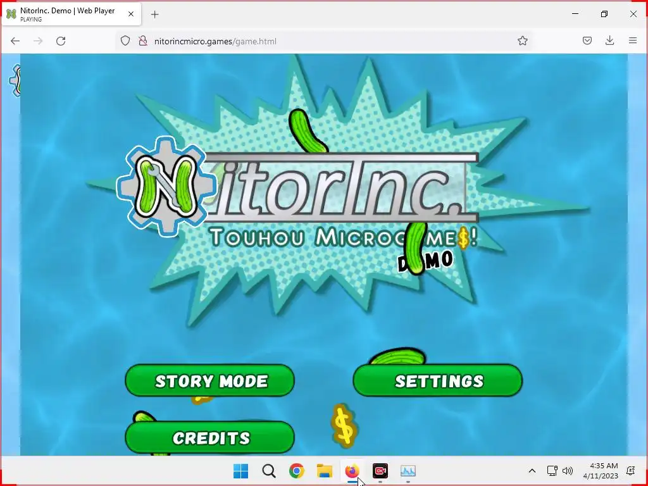Open volume control in system tray

coord(568,471)
